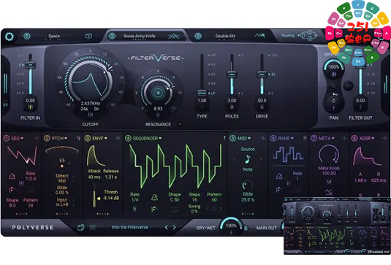Switch to the Space filter tab
Viewport: 391px width, 265px height.
pos(54,36)
